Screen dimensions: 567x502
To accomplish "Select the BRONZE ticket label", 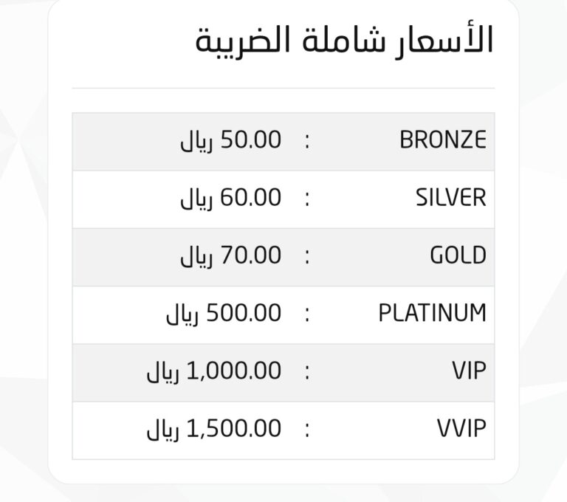I will coord(443,140).
